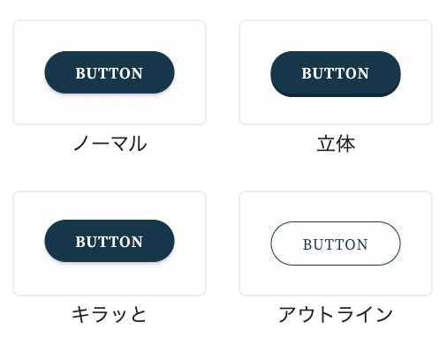This screenshot has width=447, height=337.
Task: Click the white BUTTON lettering in ノーマル preview
Action: pyautogui.click(x=110, y=73)
